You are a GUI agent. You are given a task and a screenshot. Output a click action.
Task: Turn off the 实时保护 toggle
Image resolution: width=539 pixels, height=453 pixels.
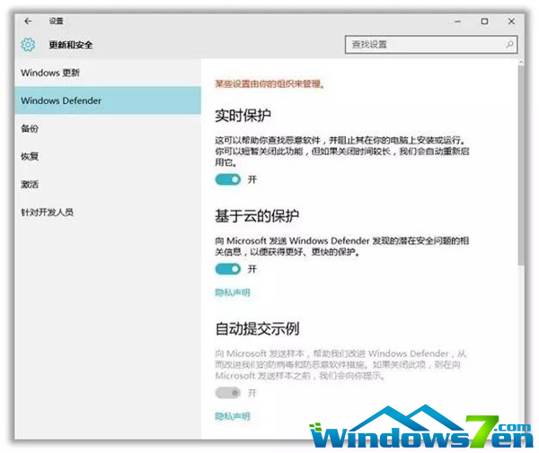pos(228,179)
